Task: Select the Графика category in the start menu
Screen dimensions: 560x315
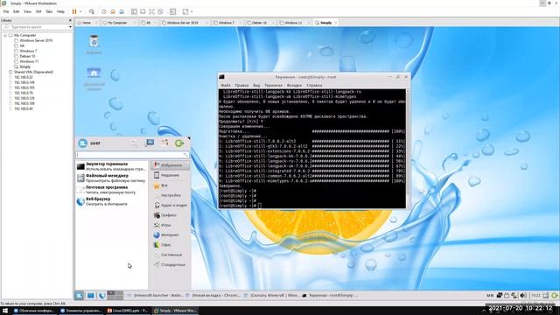Action: [170, 215]
